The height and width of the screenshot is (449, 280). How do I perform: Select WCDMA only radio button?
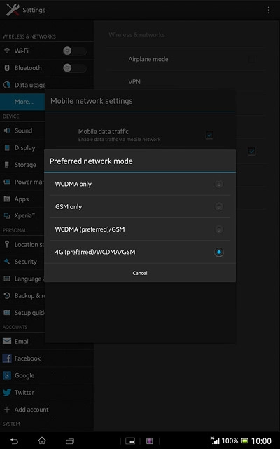(219, 184)
